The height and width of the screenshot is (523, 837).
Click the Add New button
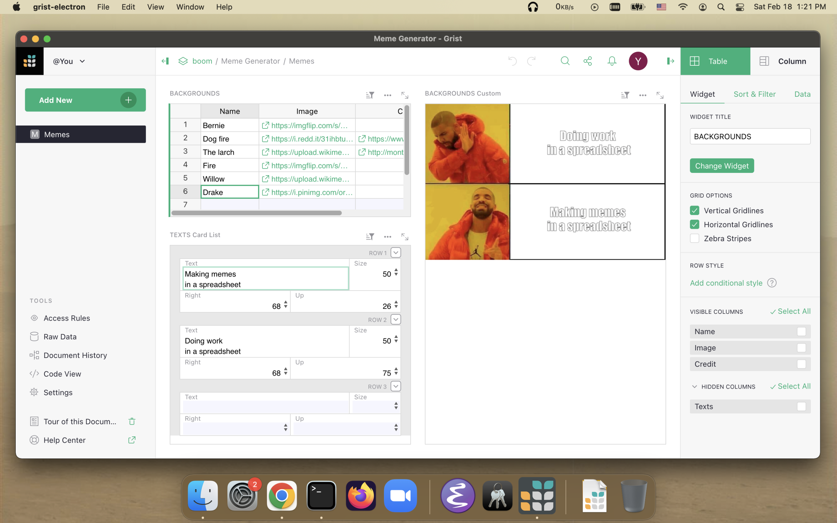(x=85, y=100)
